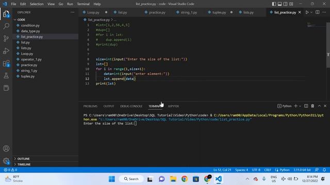Screen dimensions: 330x185
Task: Open the Explorer view in activity bar
Action: [6, 14]
